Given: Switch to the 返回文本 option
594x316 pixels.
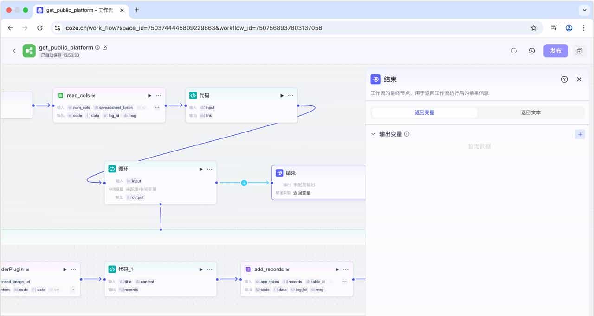Looking at the screenshot, I should pos(530,112).
